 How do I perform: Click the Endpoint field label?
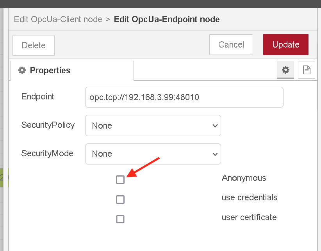pyautogui.click(x=37, y=97)
